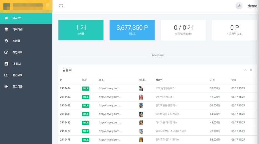Click the product thumbnail in row 2910480
The image size is (259, 144).
pyautogui.click(x=141, y=123)
